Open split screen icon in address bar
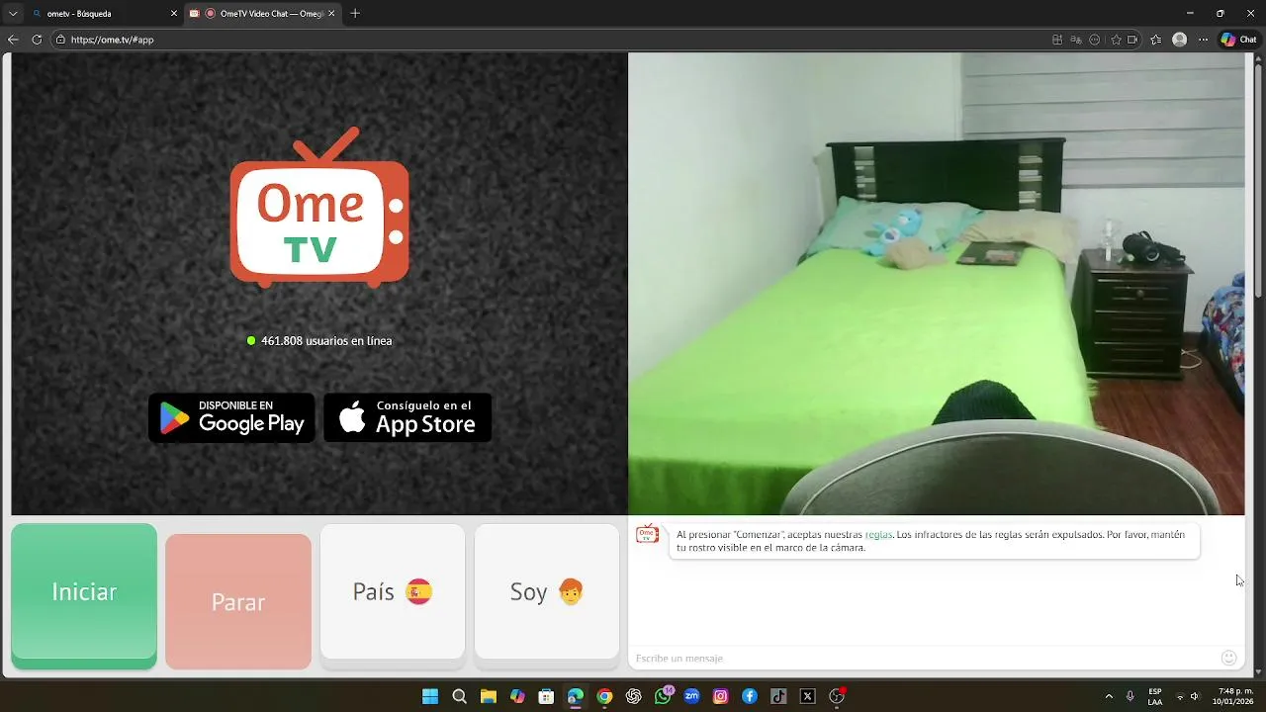The image size is (1266, 712). click(x=1057, y=40)
